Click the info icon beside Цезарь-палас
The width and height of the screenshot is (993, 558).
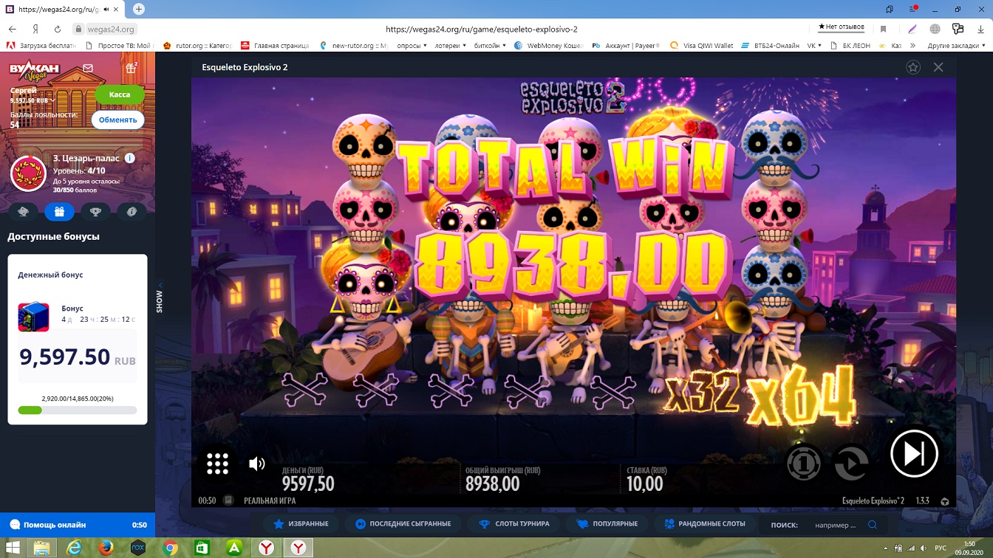[x=130, y=158]
